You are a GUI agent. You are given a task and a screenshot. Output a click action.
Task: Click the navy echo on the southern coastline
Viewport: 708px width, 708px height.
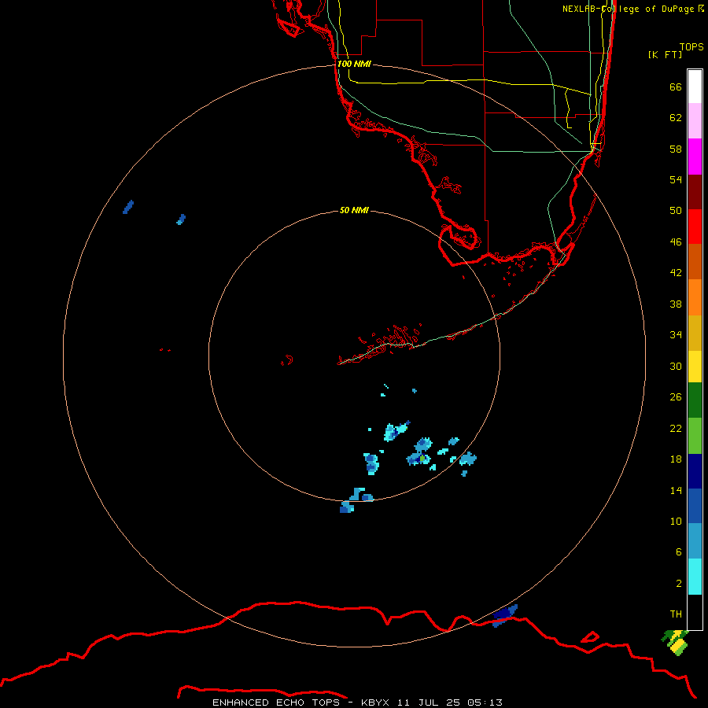pos(505,615)
